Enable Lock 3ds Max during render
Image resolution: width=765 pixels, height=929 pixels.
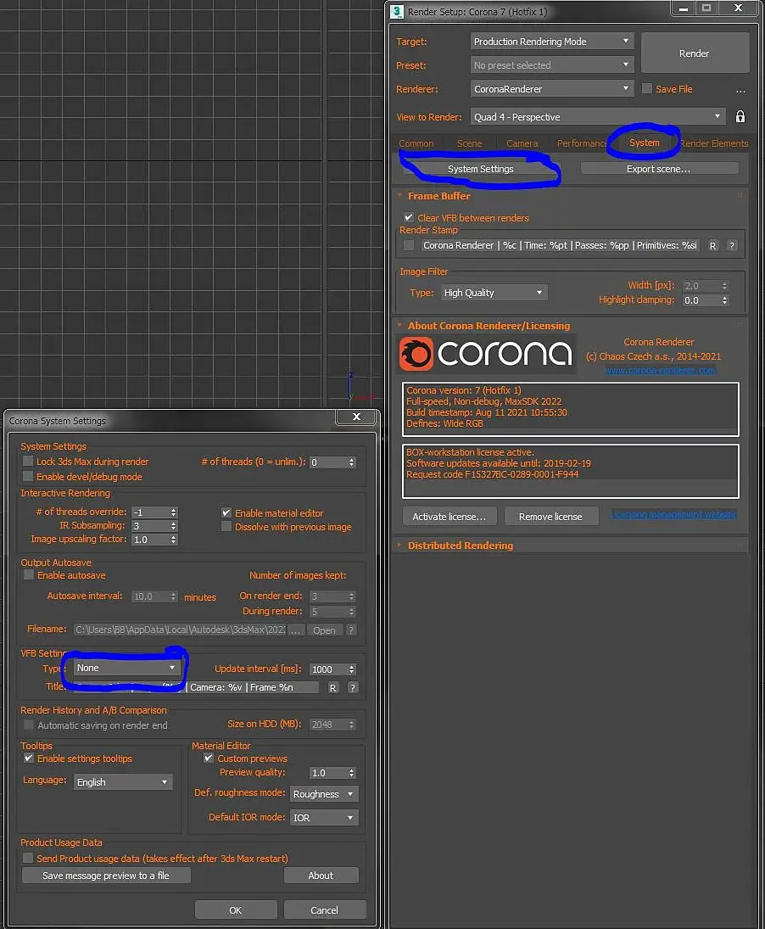28,461
